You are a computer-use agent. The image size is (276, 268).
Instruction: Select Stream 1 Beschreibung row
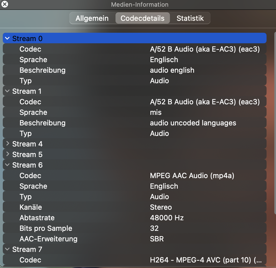point(135,123)
